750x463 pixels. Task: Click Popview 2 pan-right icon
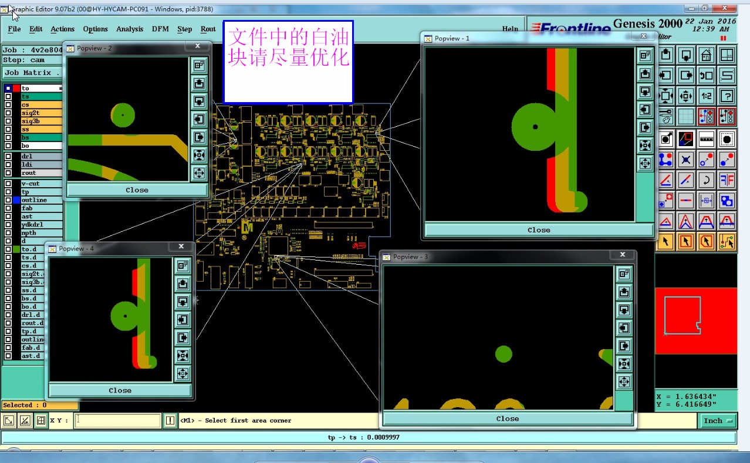(x=199, y=137)
